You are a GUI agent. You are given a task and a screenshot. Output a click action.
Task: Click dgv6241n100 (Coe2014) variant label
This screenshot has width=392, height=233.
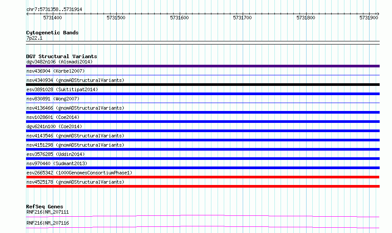pyautogui.click(x=54, y=126)
